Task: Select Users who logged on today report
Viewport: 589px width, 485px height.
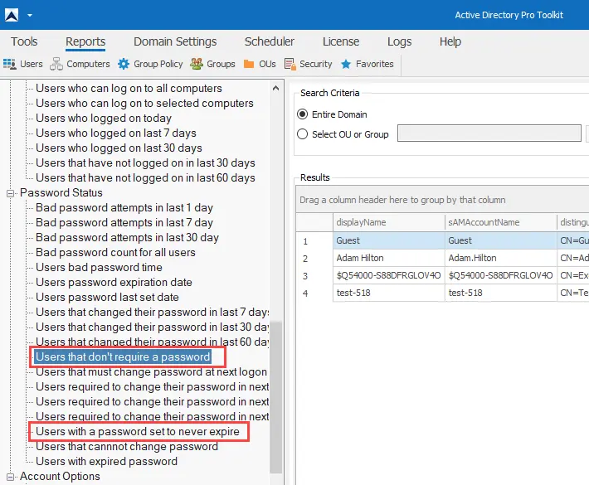Action: click(x=104, y=119)
